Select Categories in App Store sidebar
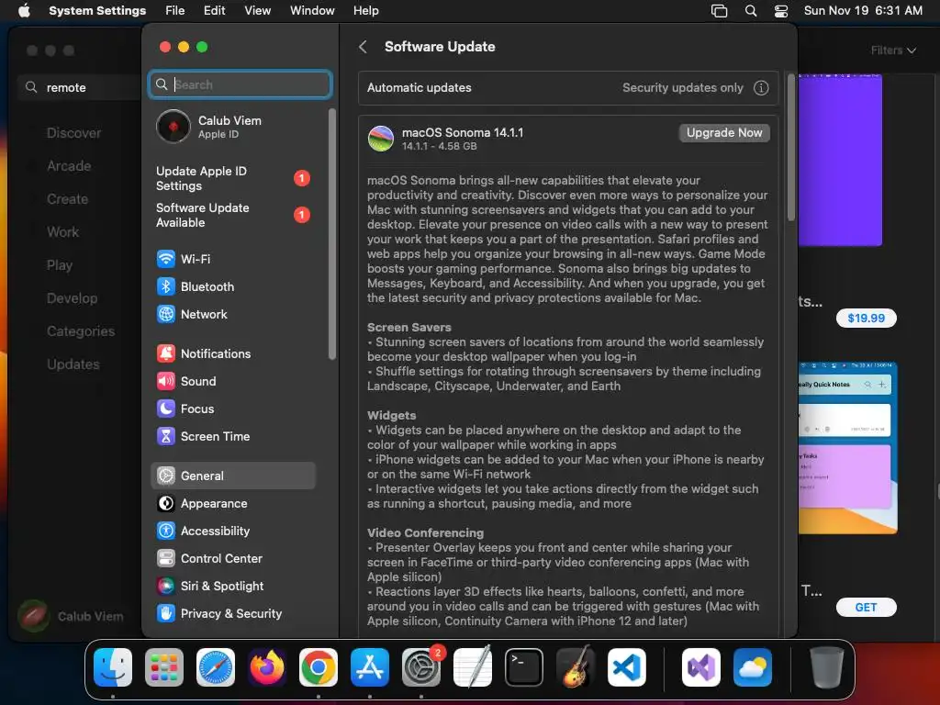Image resolution: width=940 pixels, height=705 pixels. click(x=81, y=330)
